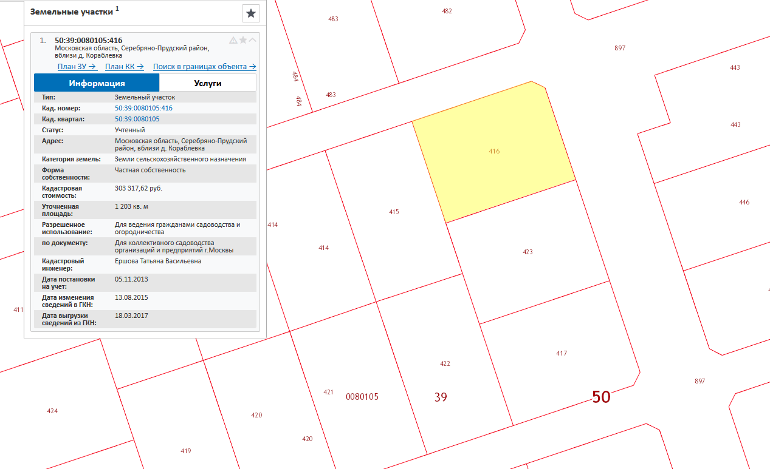The width and height of the screenshot is (770, 469).
Task: Click the Учтенный status value
Action: pos(129,130)
